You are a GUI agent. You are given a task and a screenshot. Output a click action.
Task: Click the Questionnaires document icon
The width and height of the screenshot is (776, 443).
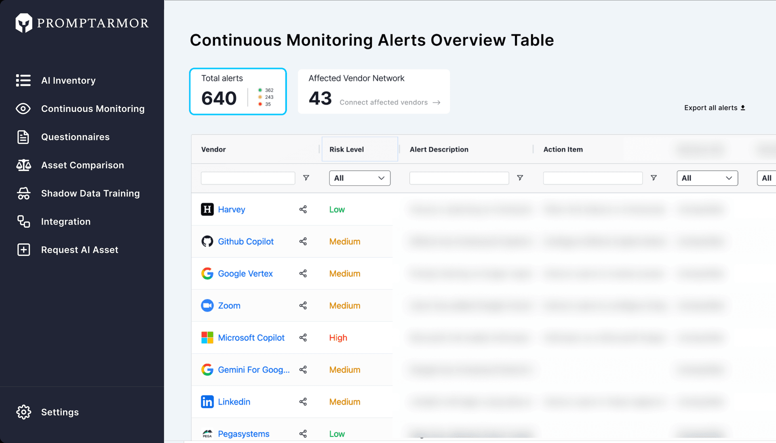tap(23, 137)
